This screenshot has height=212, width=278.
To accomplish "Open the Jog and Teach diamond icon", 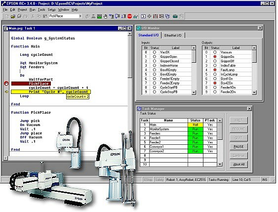I will [x=150, y=16].
